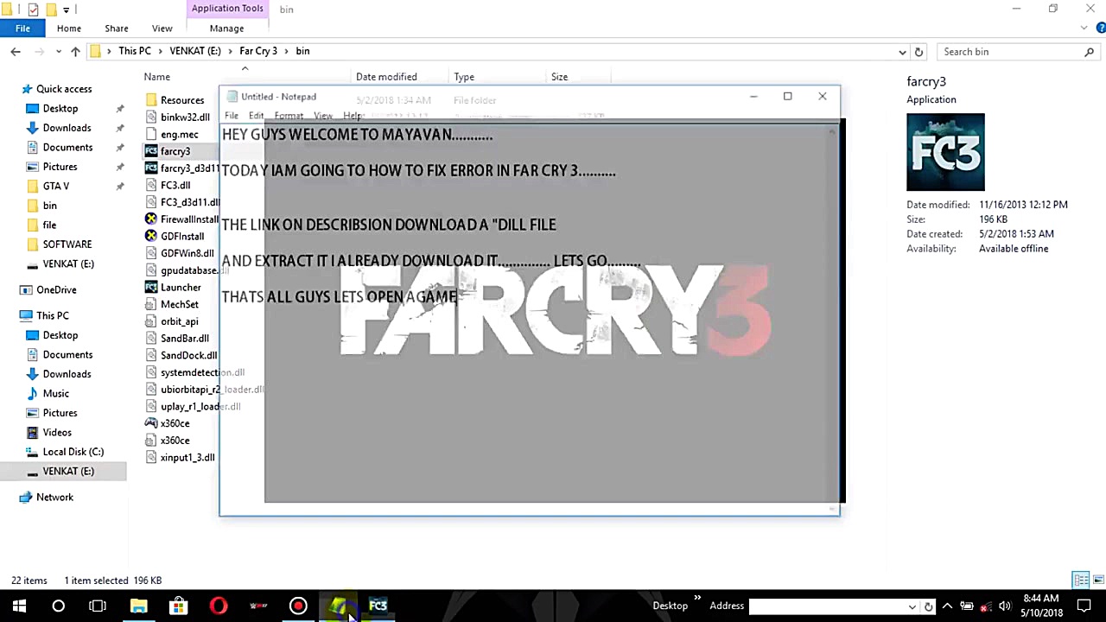Select the GDFInstall file icon
1106x622 pixels.
click(x=151, y=236)
